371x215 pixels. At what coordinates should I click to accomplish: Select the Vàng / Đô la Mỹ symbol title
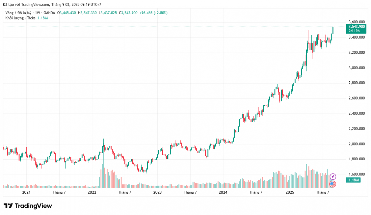click(x=18, y=13)
